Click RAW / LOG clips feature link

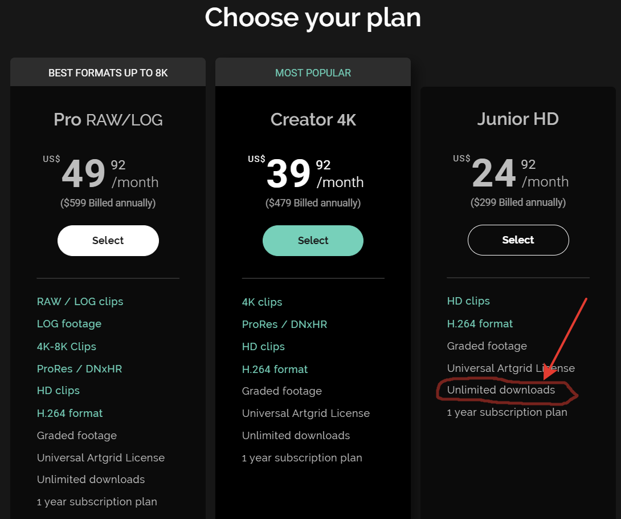pos(80,302)
